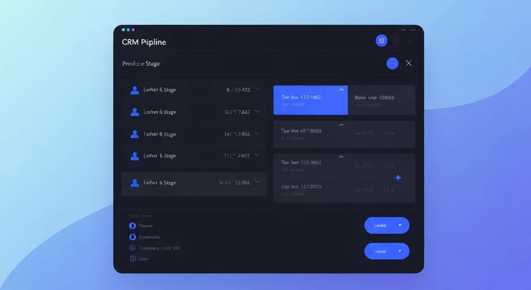Select the Tbr Uer card
Screen dimensions: 531x290
click(x=310, y=134)
